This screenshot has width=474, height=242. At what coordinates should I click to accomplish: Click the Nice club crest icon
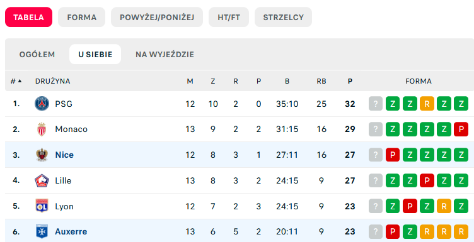pos(42,155)
